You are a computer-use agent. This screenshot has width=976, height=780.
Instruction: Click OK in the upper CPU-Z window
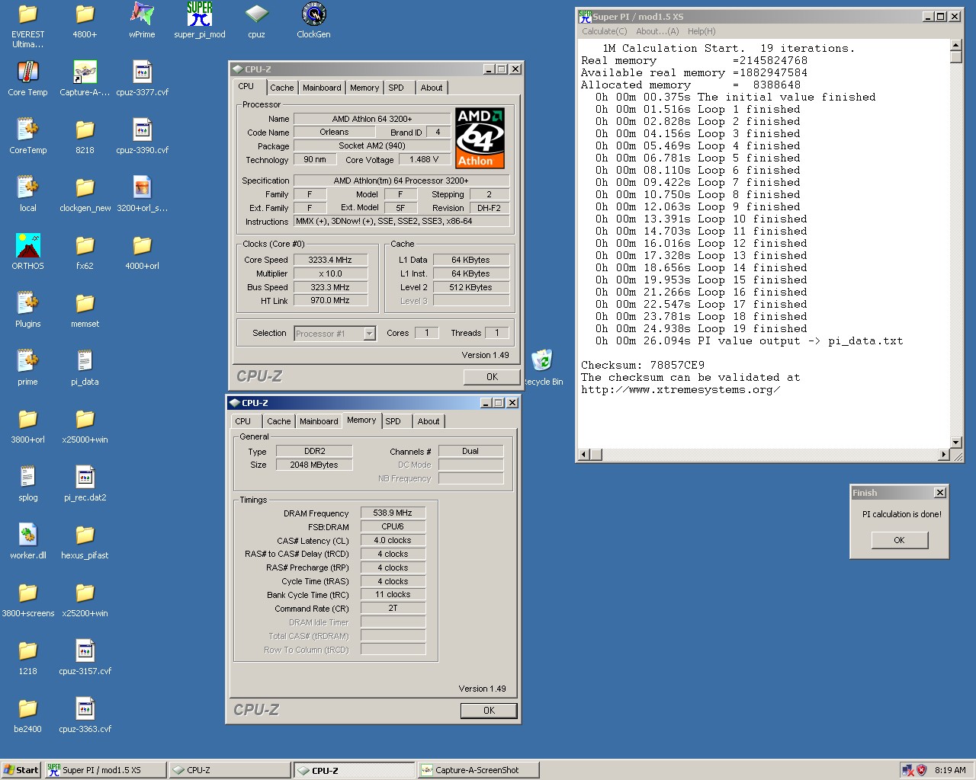(x=492, y=377)
